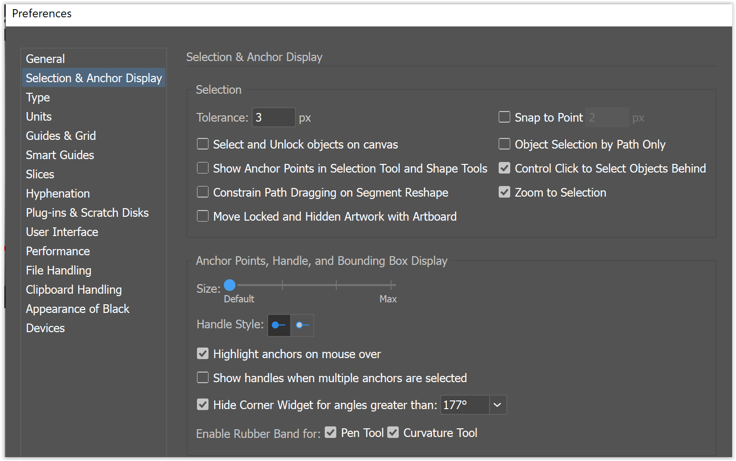Select the Appearance of Black category
This screenshot has height=461, width=736.
77,309
